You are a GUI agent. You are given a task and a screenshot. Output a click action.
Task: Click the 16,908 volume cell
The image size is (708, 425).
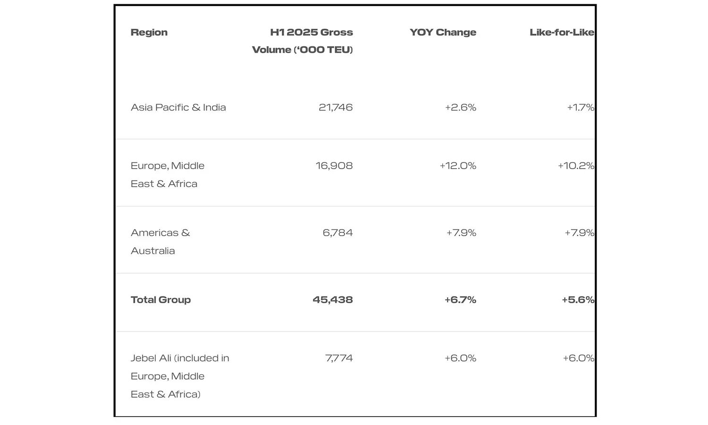pyautogui.click(x=334, y=166)
